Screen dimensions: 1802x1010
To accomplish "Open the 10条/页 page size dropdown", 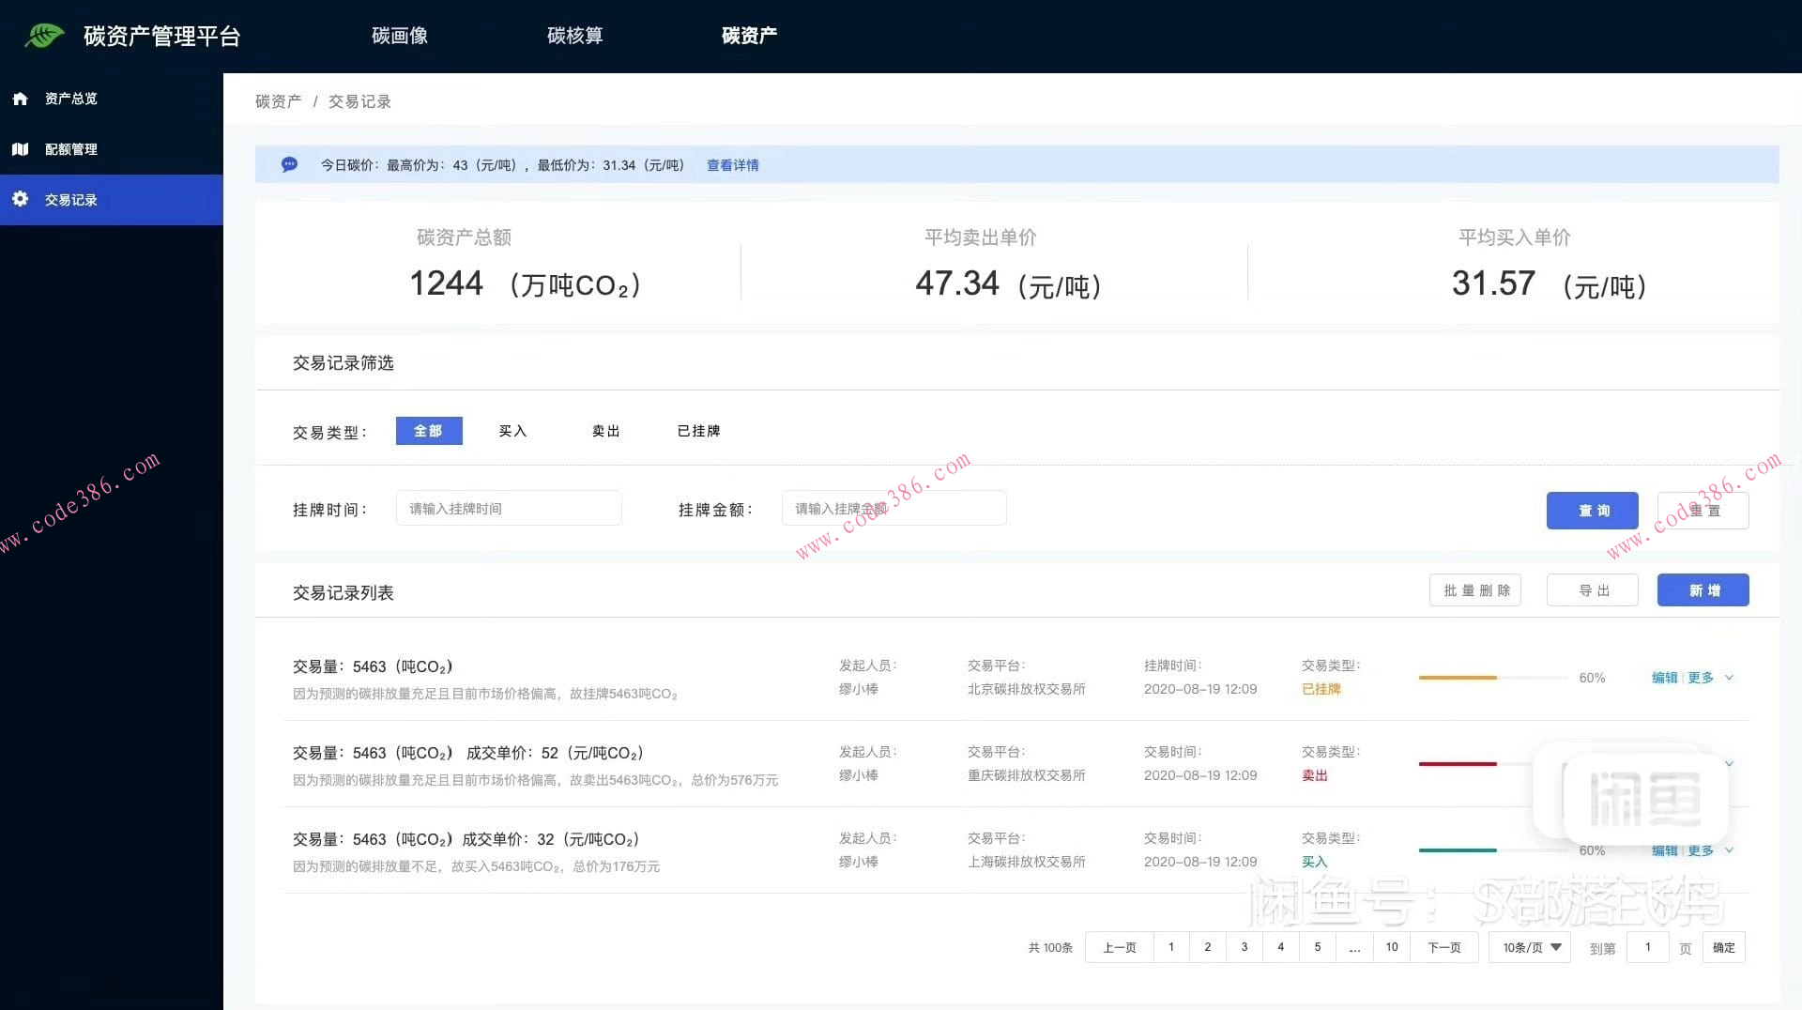I will point(1528,947).
